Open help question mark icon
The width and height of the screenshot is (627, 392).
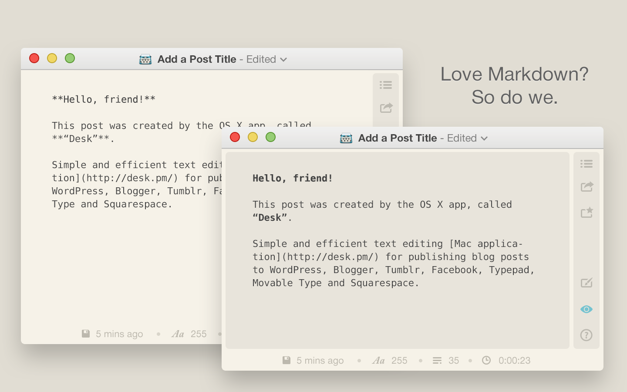(x=587, y=335)
